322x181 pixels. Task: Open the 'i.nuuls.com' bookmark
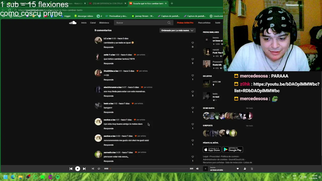216,16
